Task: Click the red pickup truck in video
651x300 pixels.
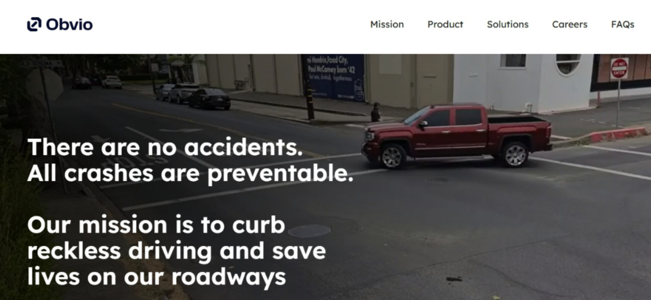Action: pyautogui.click(x=456, y=136)
